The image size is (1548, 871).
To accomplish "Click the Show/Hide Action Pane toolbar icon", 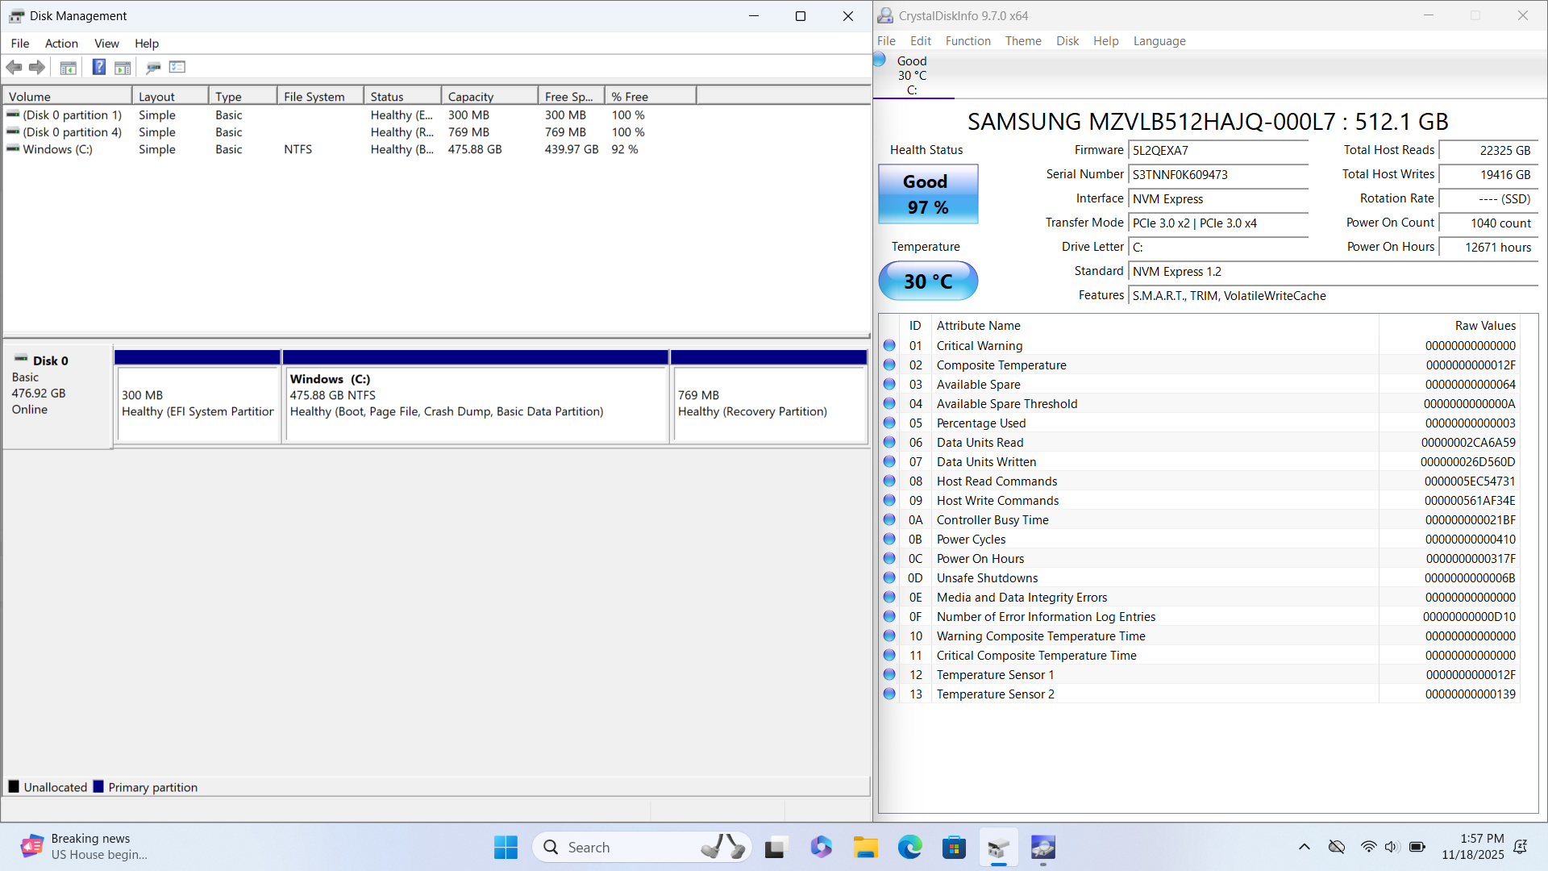I will [x=123, y=67].
